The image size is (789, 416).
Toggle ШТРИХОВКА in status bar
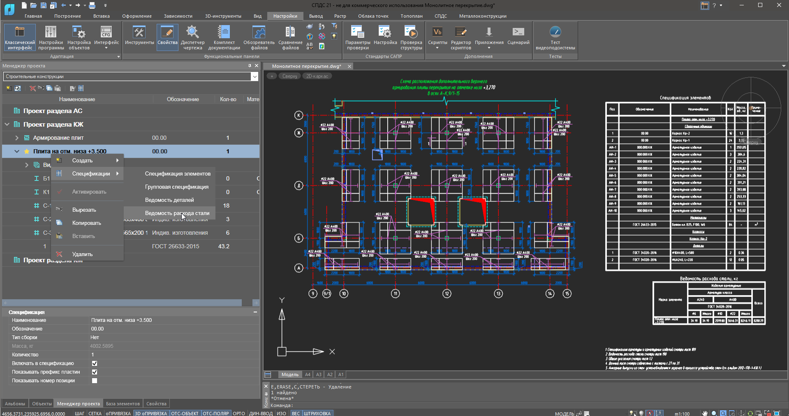317,414
